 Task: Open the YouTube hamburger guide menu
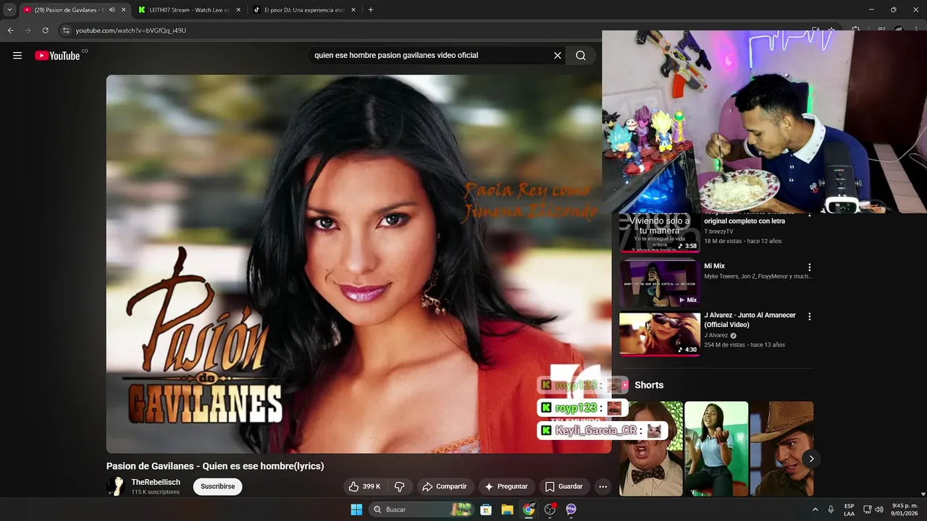17,56
